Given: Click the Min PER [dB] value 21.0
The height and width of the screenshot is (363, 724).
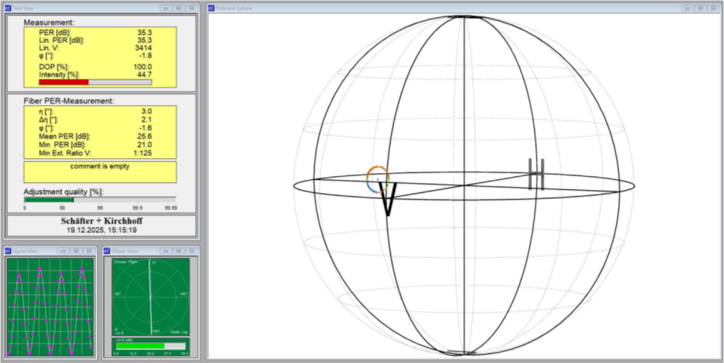Looking at the screenshot, I should [x=144, y=144].
